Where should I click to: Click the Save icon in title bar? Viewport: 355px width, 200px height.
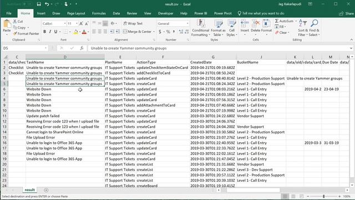coord(39,4)
